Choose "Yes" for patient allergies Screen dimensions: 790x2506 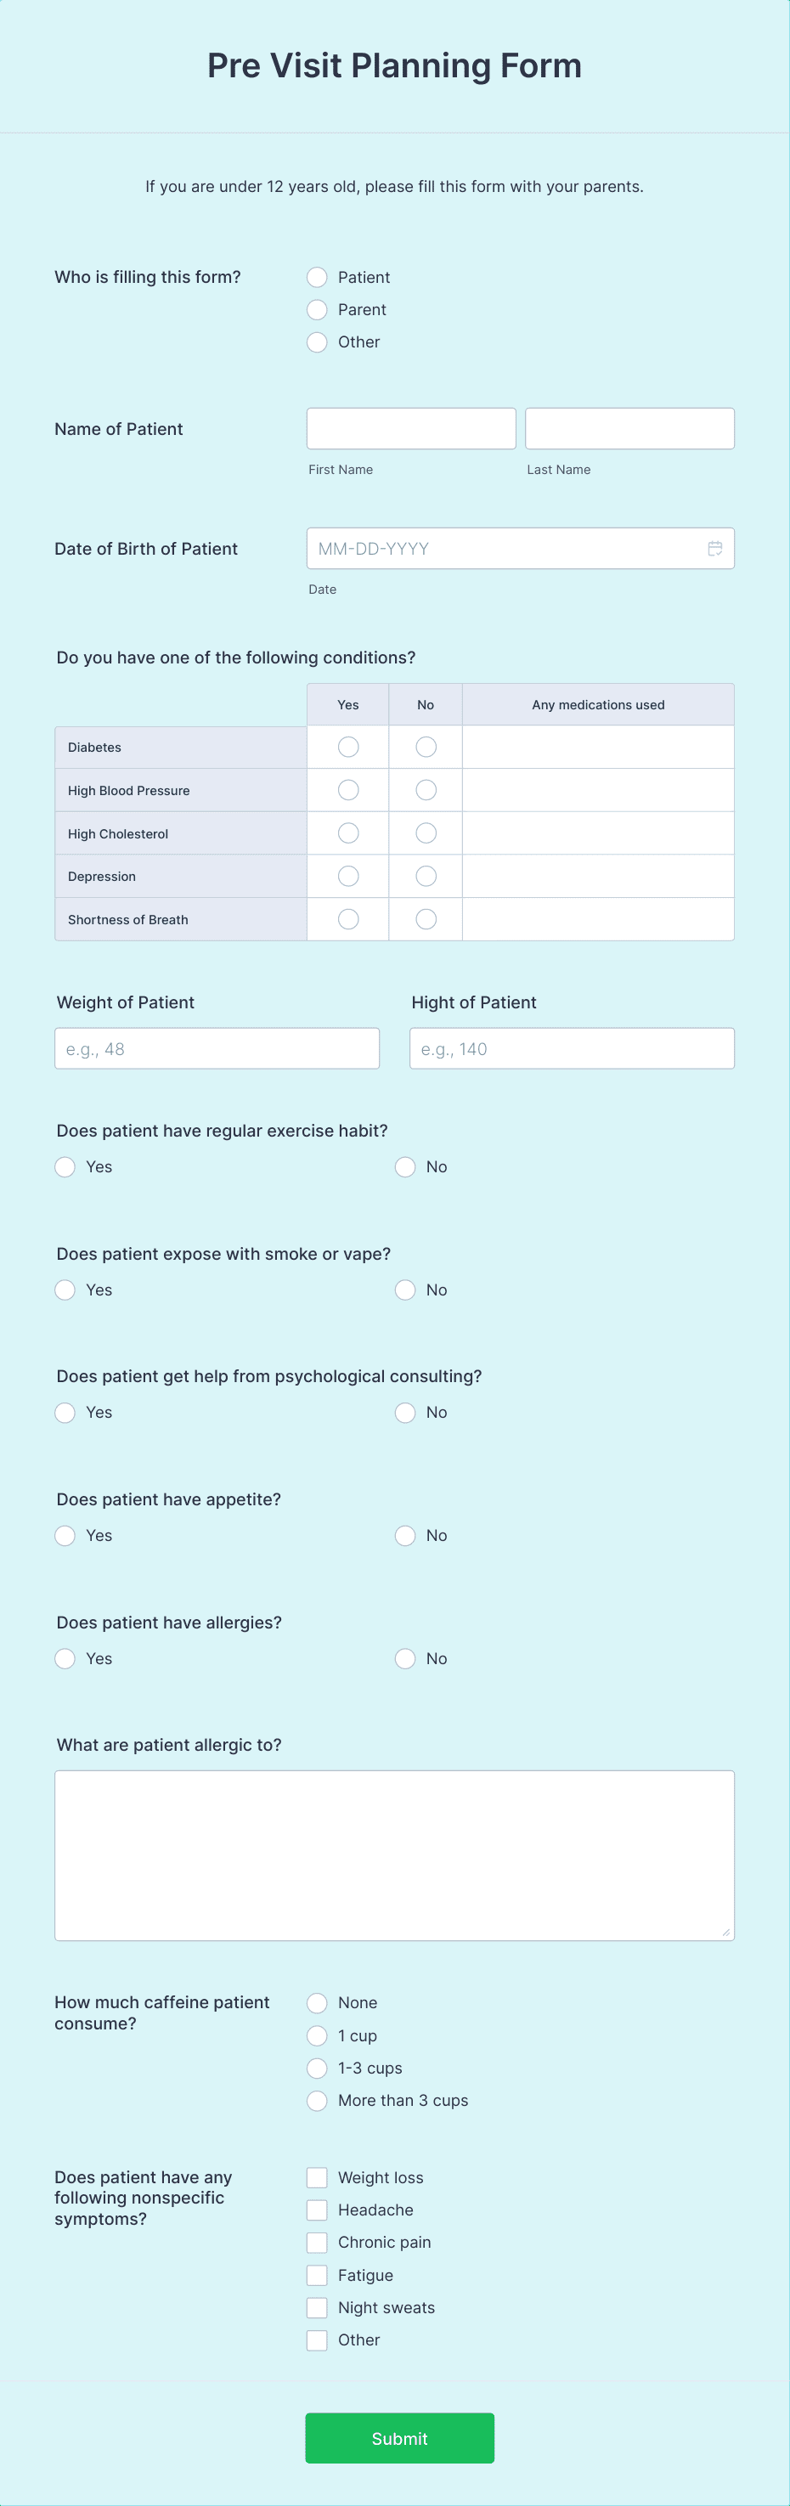65,1657
